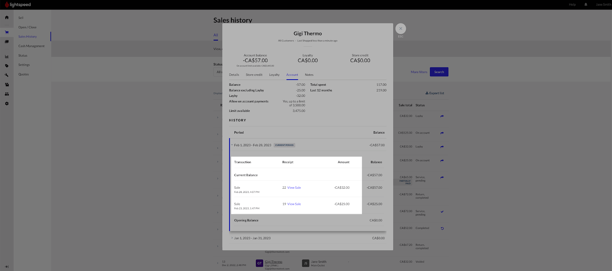Open Sell in the side menu
This screenshot has height=271, width=612.
tap(21, 18)
